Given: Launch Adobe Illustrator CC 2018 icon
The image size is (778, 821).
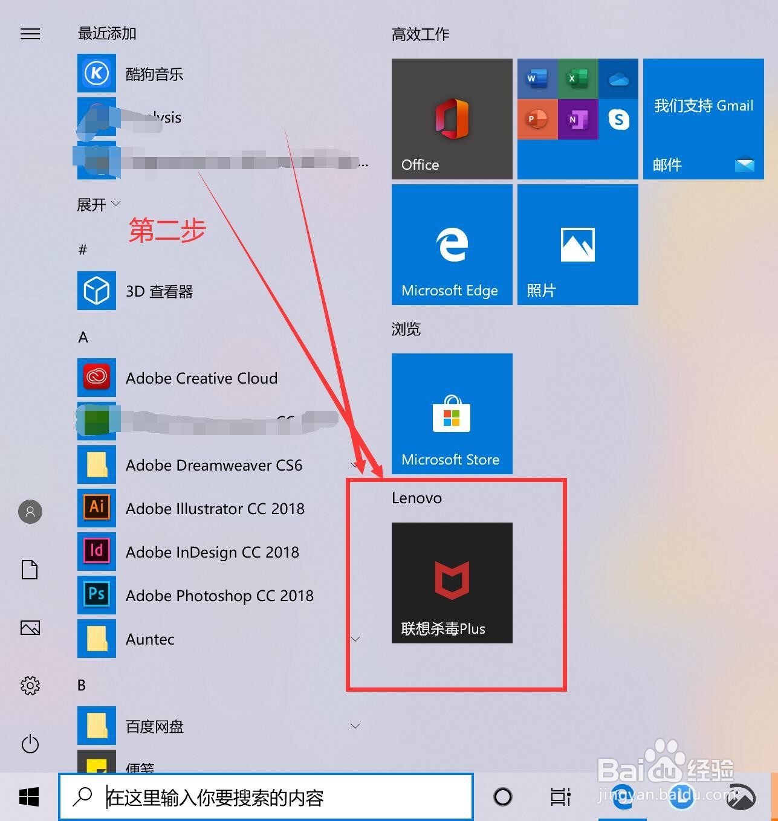Looking at the screenshot, I should 97,508.
